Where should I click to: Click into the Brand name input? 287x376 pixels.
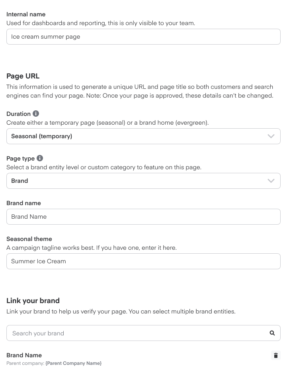(x=143, y=217)
